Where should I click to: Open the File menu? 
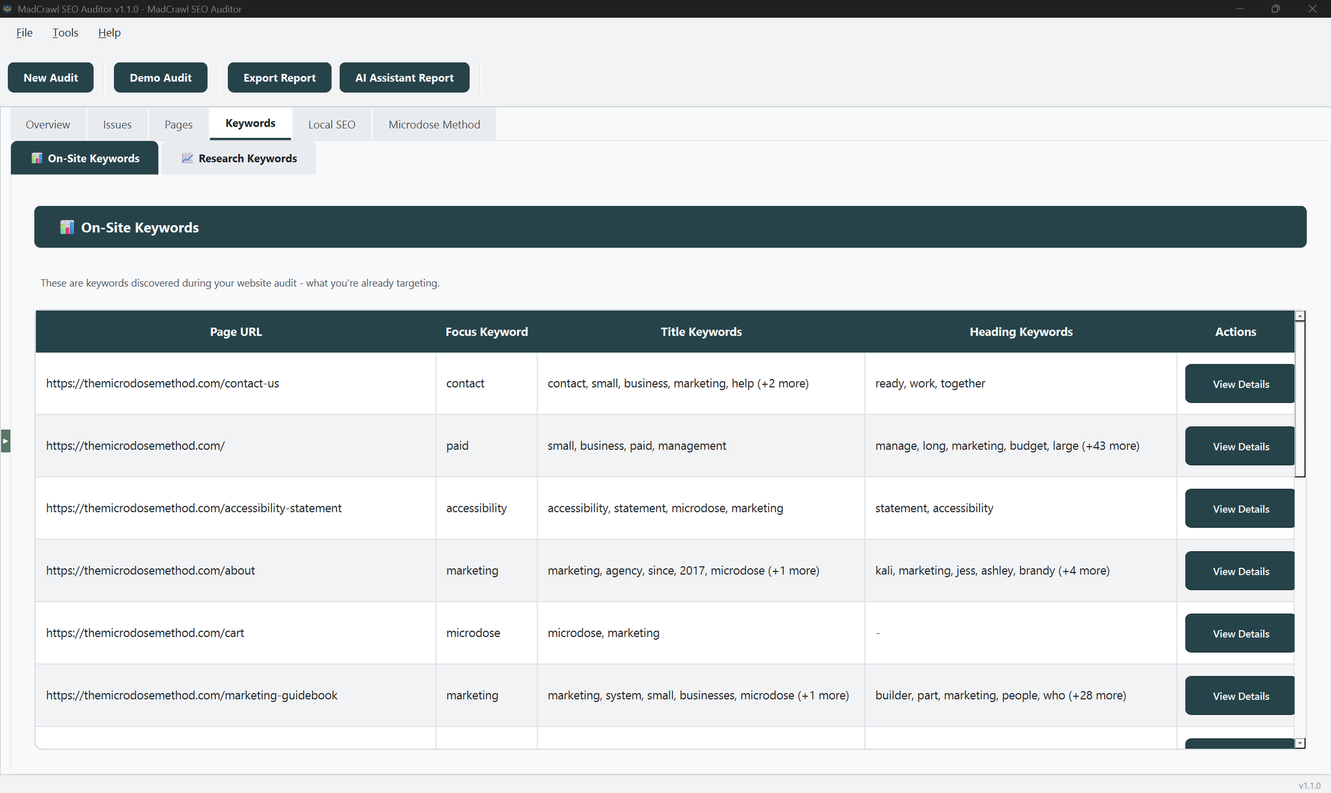click(24, 32)
